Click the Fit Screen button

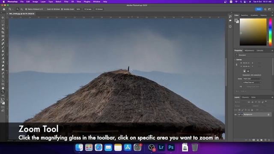(88, 9)
